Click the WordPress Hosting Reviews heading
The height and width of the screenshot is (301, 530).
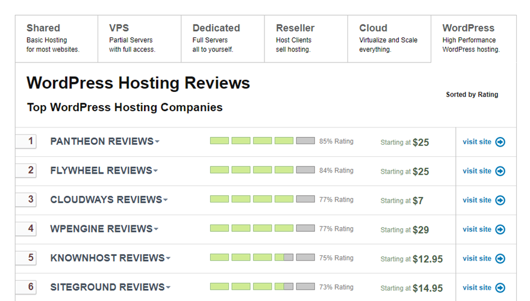click(x=139, y=83)
